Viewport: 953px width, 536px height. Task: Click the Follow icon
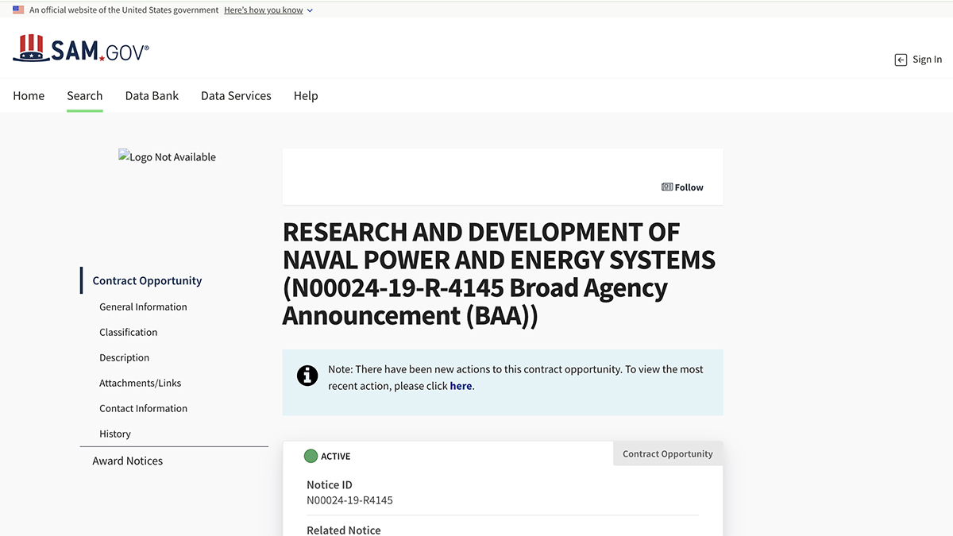tap(667, 187)
